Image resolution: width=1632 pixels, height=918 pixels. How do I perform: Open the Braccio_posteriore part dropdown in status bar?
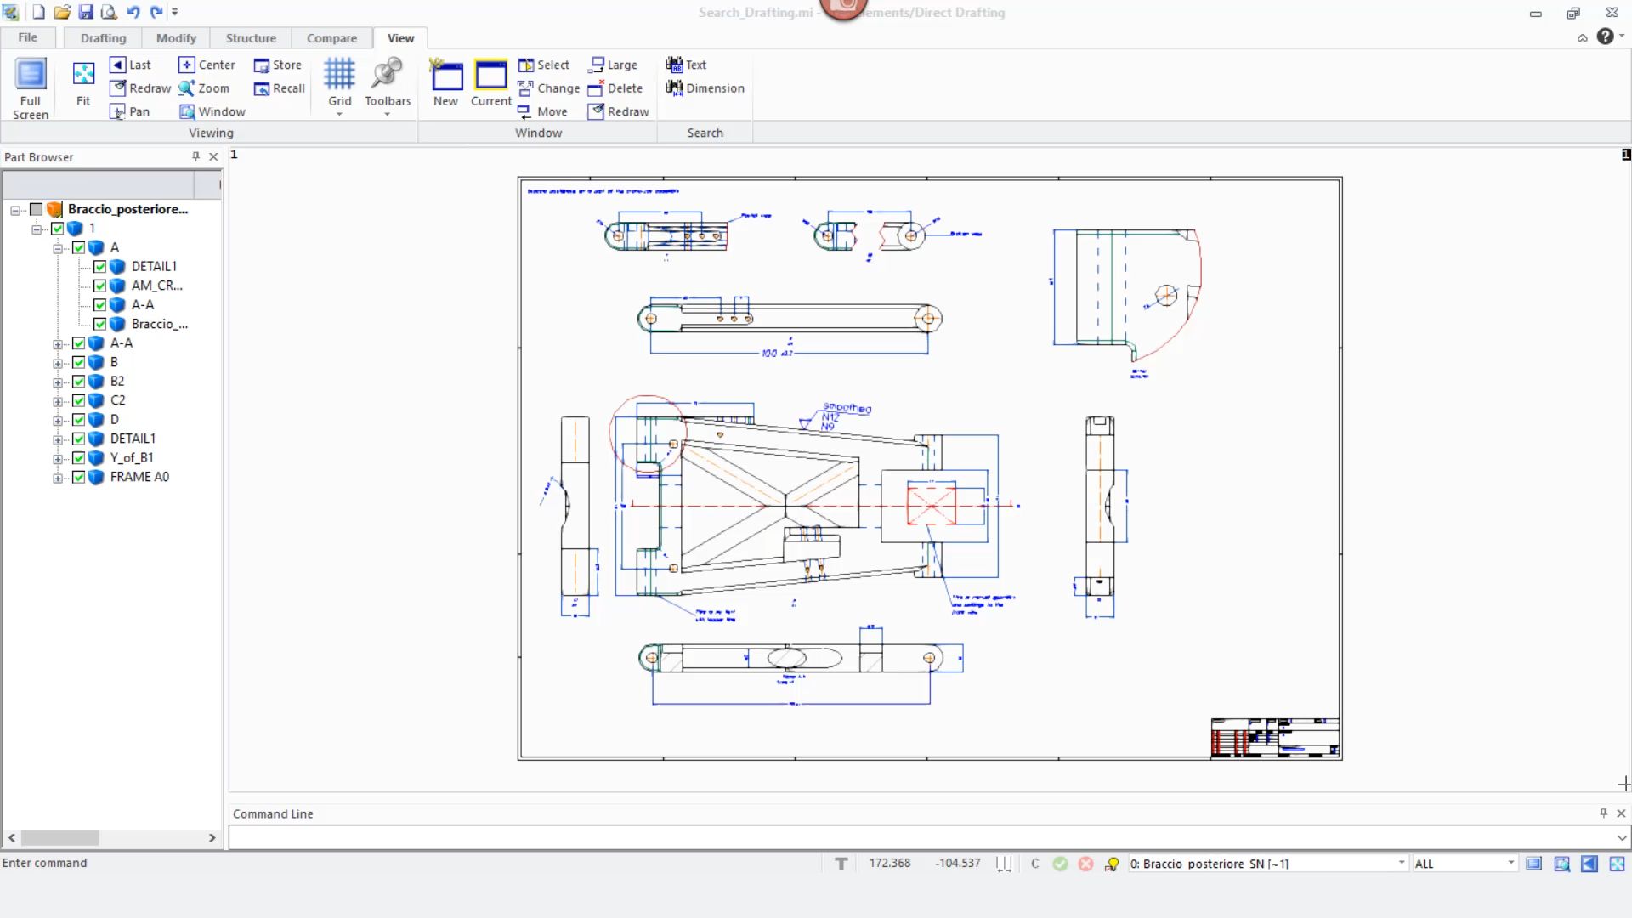[x=1402, y=864]
